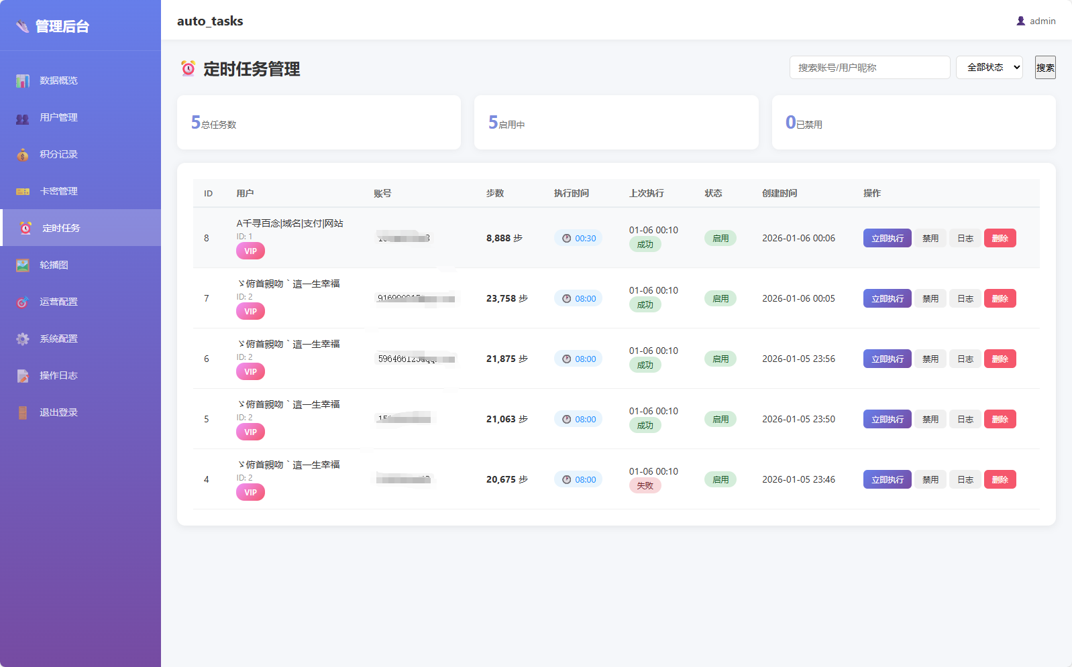
Task: Click the admin user avatar icon
Action: tap(1021, 21)
